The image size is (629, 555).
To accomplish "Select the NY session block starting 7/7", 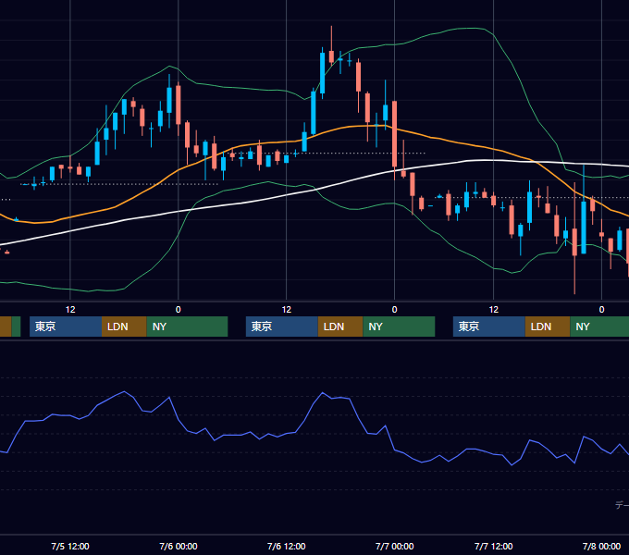I will tap(599, 327).
